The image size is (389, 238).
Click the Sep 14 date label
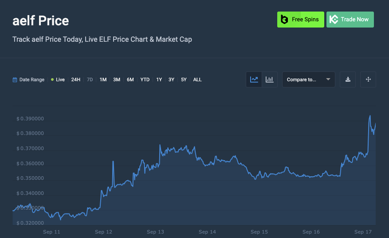(x=207, y=232)
